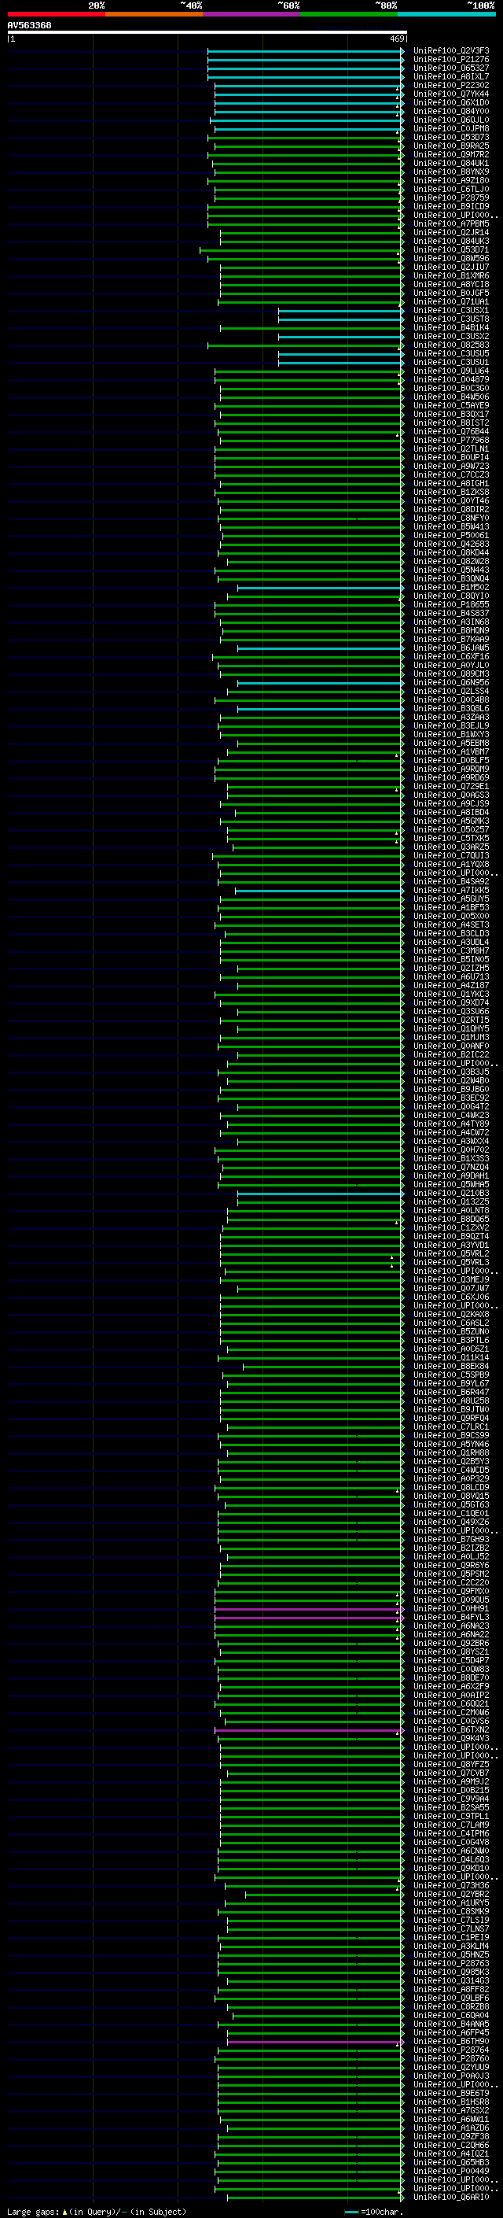
Task: Select hit label UniRef100_P28759
Action: [451, 198]
